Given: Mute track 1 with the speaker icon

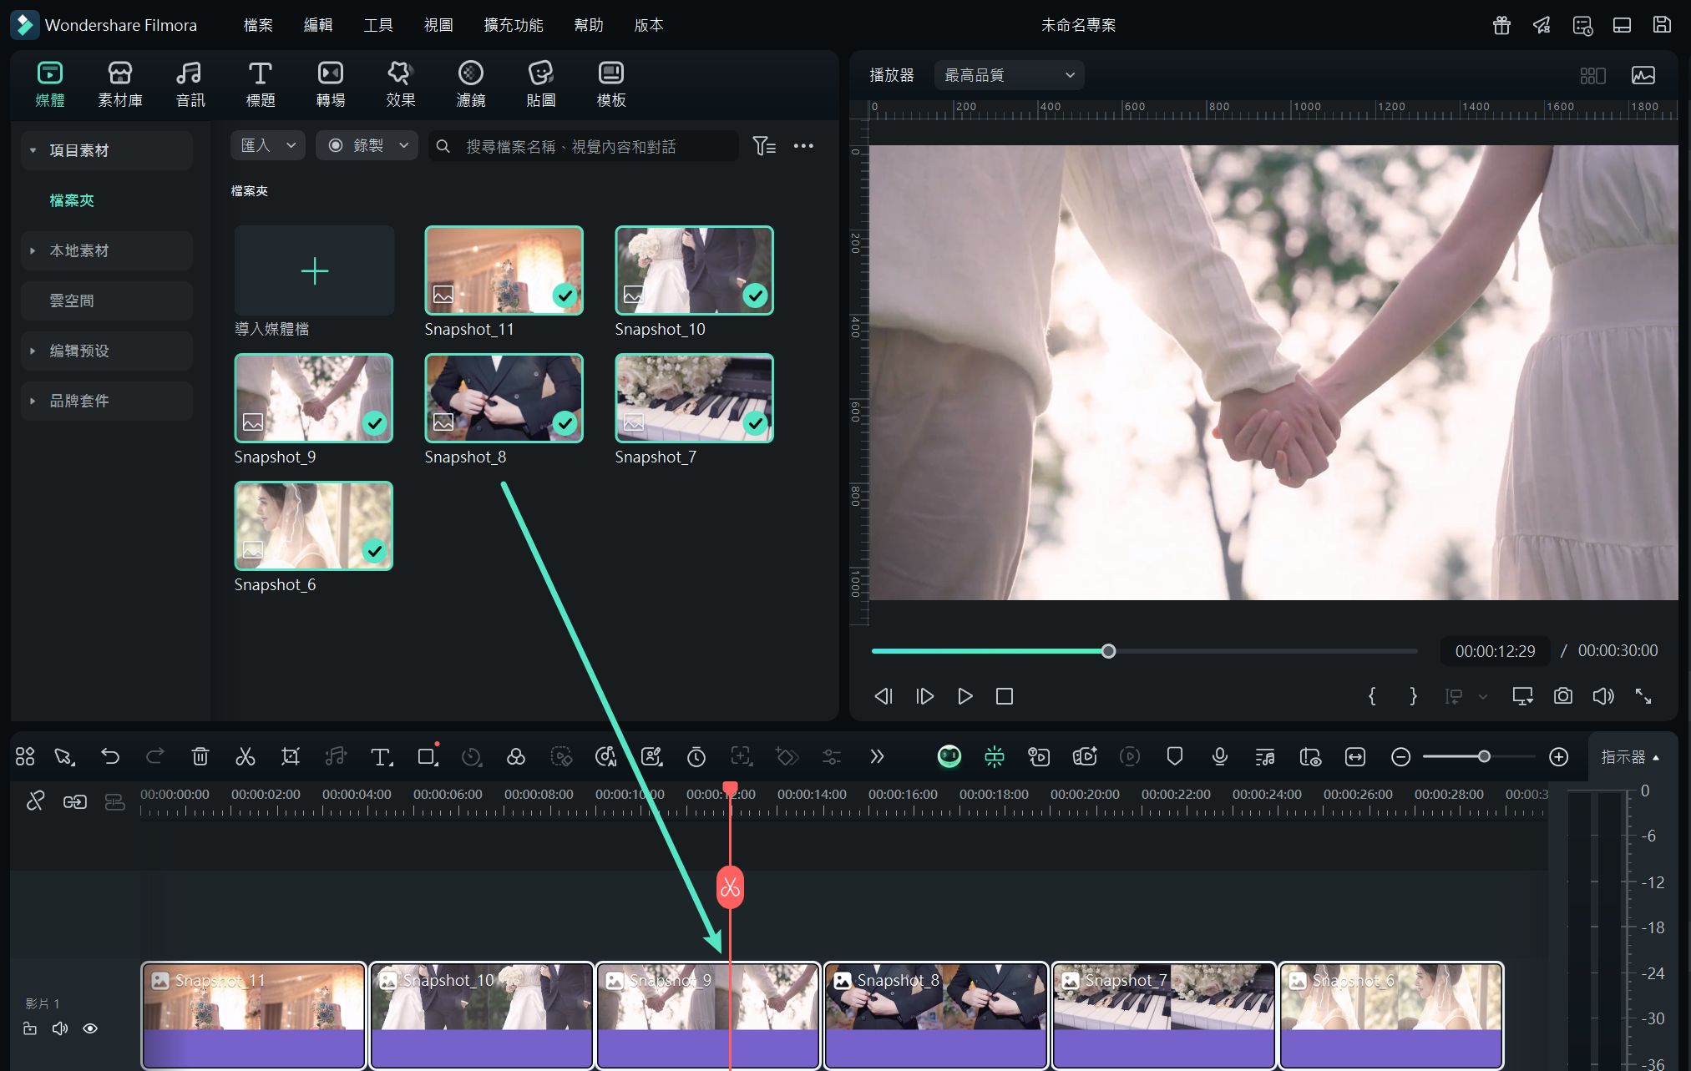Looking at the screenshot, I should [60, 1028].
